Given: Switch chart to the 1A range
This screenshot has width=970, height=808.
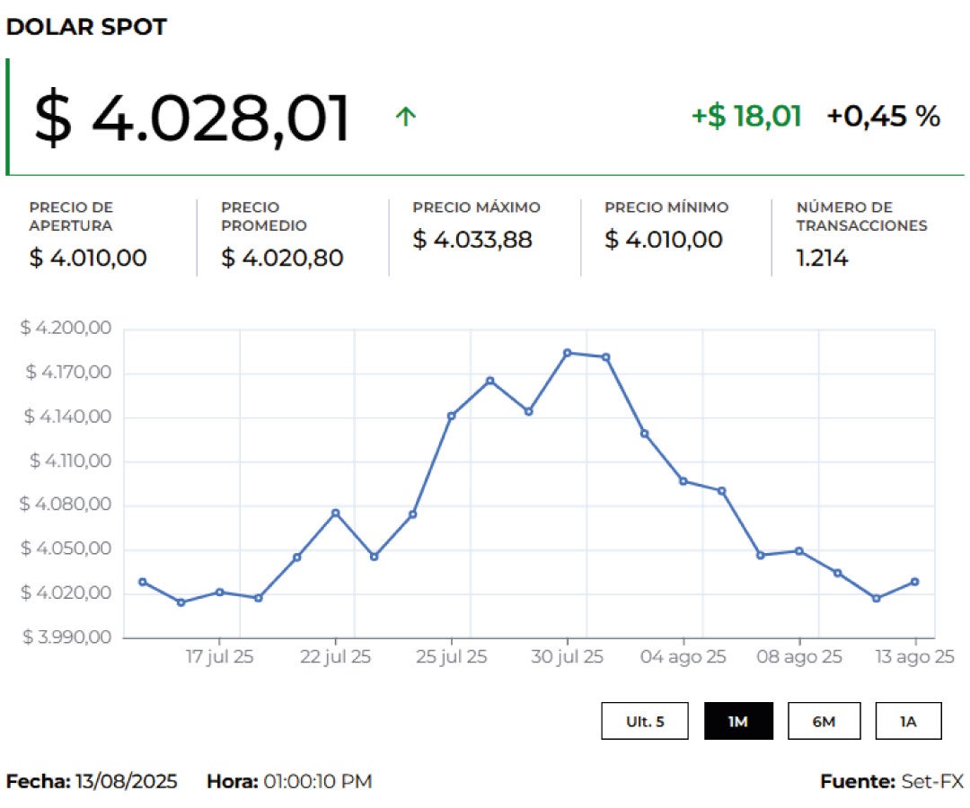Looking at the screenshot, I should pos(908,721).
